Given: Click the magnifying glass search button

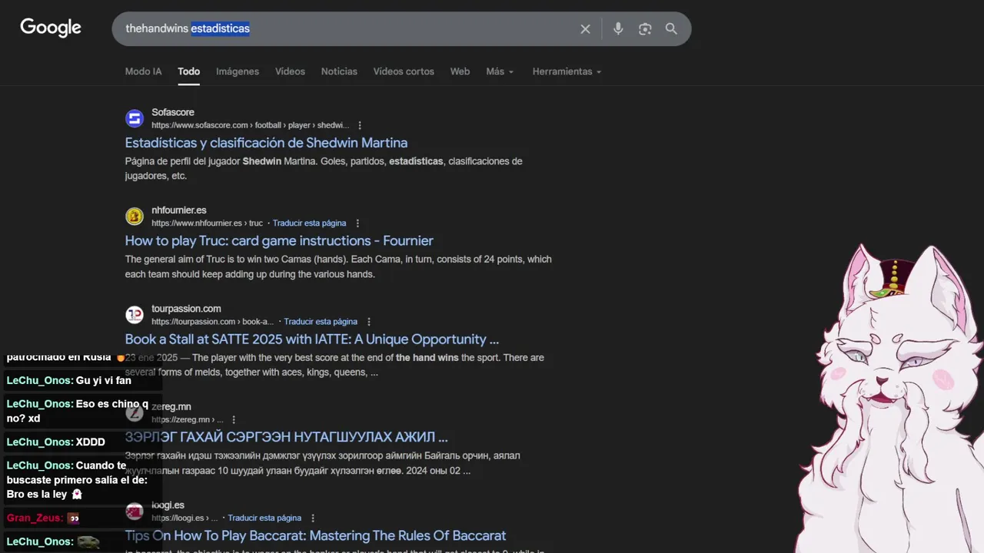Looking at the screenshot, I should [671, 28].
